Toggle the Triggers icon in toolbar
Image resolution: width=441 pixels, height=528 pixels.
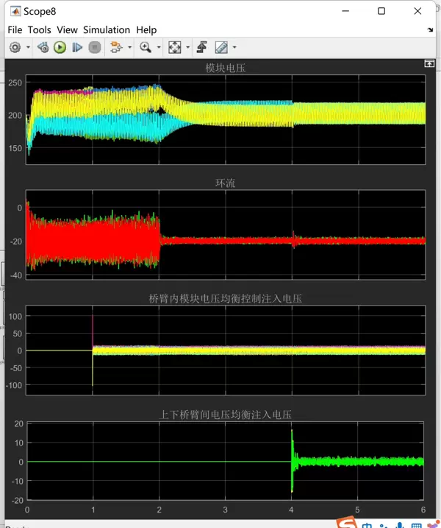(x=201, y=47)
